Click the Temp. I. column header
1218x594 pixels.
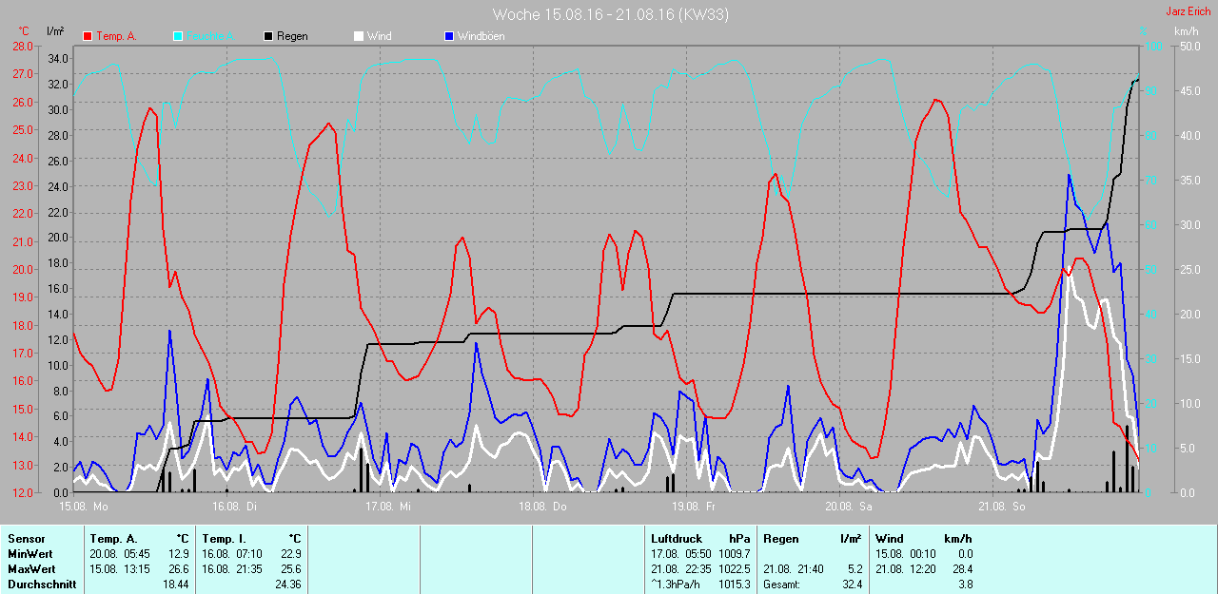coord(225,539)
